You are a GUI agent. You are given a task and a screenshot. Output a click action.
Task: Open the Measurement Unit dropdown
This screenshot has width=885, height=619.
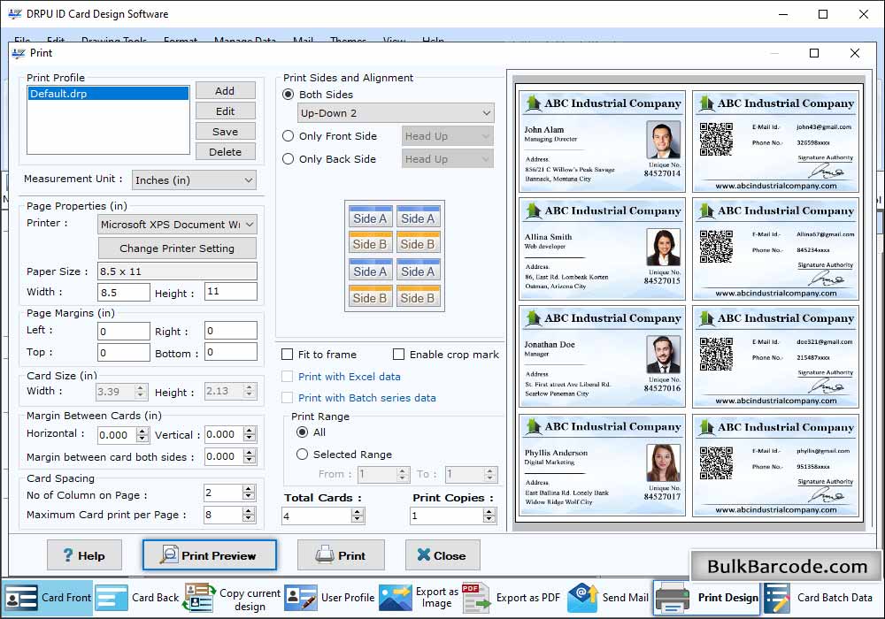click(x=194, y=180)
